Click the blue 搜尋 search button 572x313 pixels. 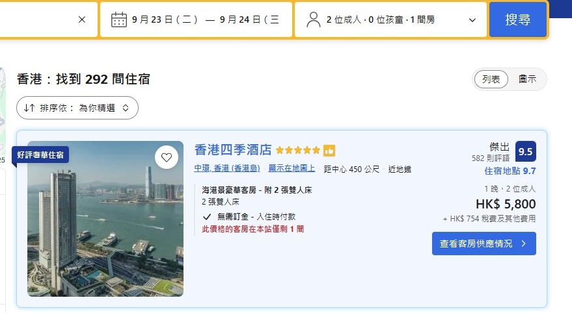click(517, 19)
